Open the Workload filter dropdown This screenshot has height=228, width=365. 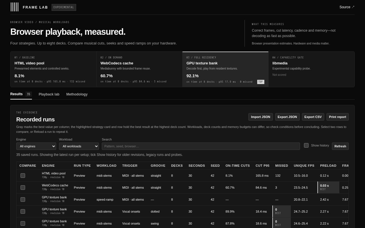(79, 146)
